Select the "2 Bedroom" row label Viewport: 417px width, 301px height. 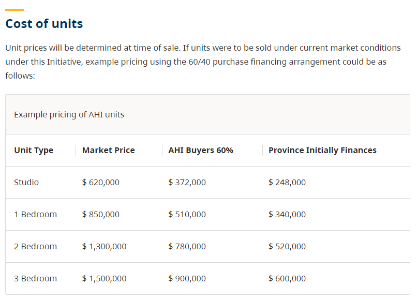pyautogui.click(x=35, y=247)
